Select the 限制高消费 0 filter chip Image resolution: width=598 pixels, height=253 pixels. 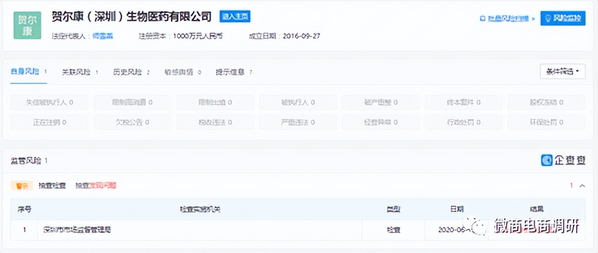(132, 102)
